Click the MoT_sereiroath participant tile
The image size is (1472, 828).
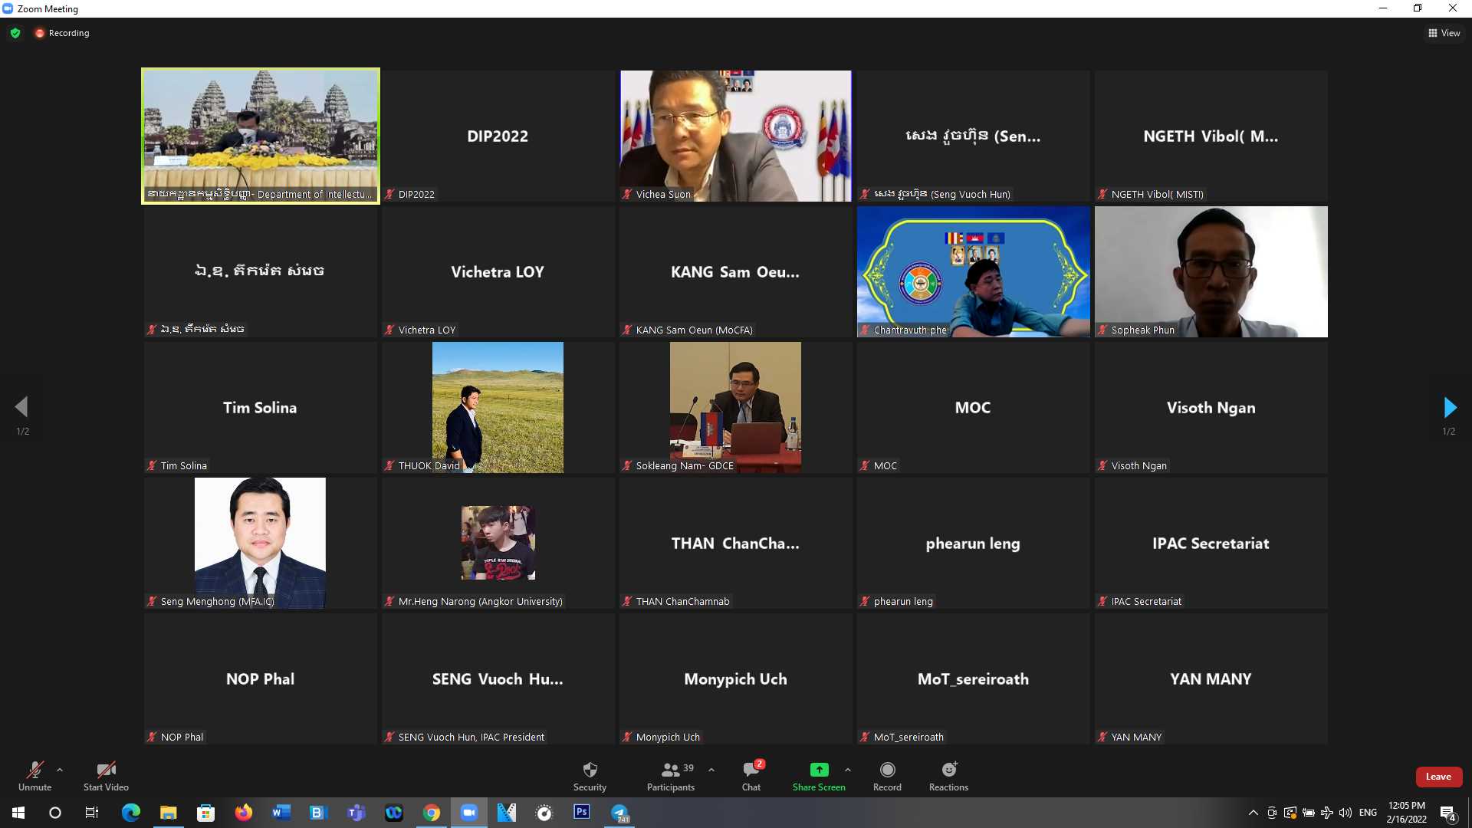pyautogui.click(x=973, y=678)
